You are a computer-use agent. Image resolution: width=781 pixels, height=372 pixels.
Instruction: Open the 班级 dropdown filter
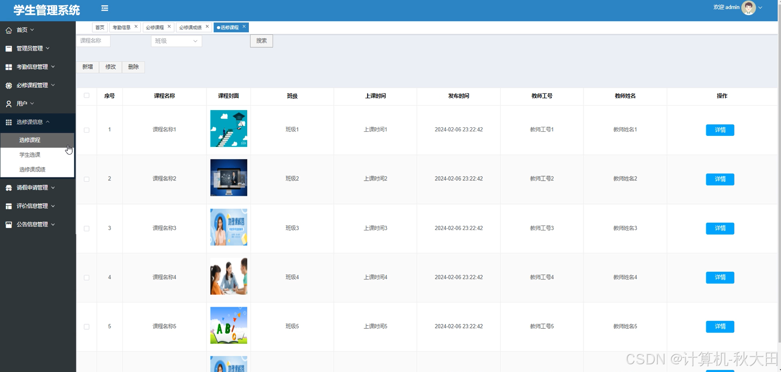(176, 41)
